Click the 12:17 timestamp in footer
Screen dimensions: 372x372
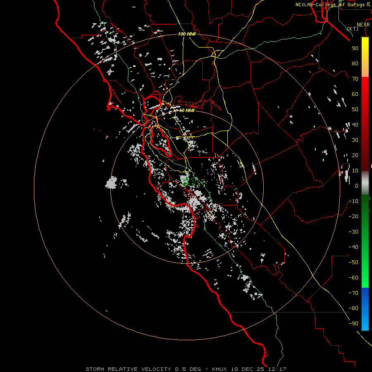point(277,369)
